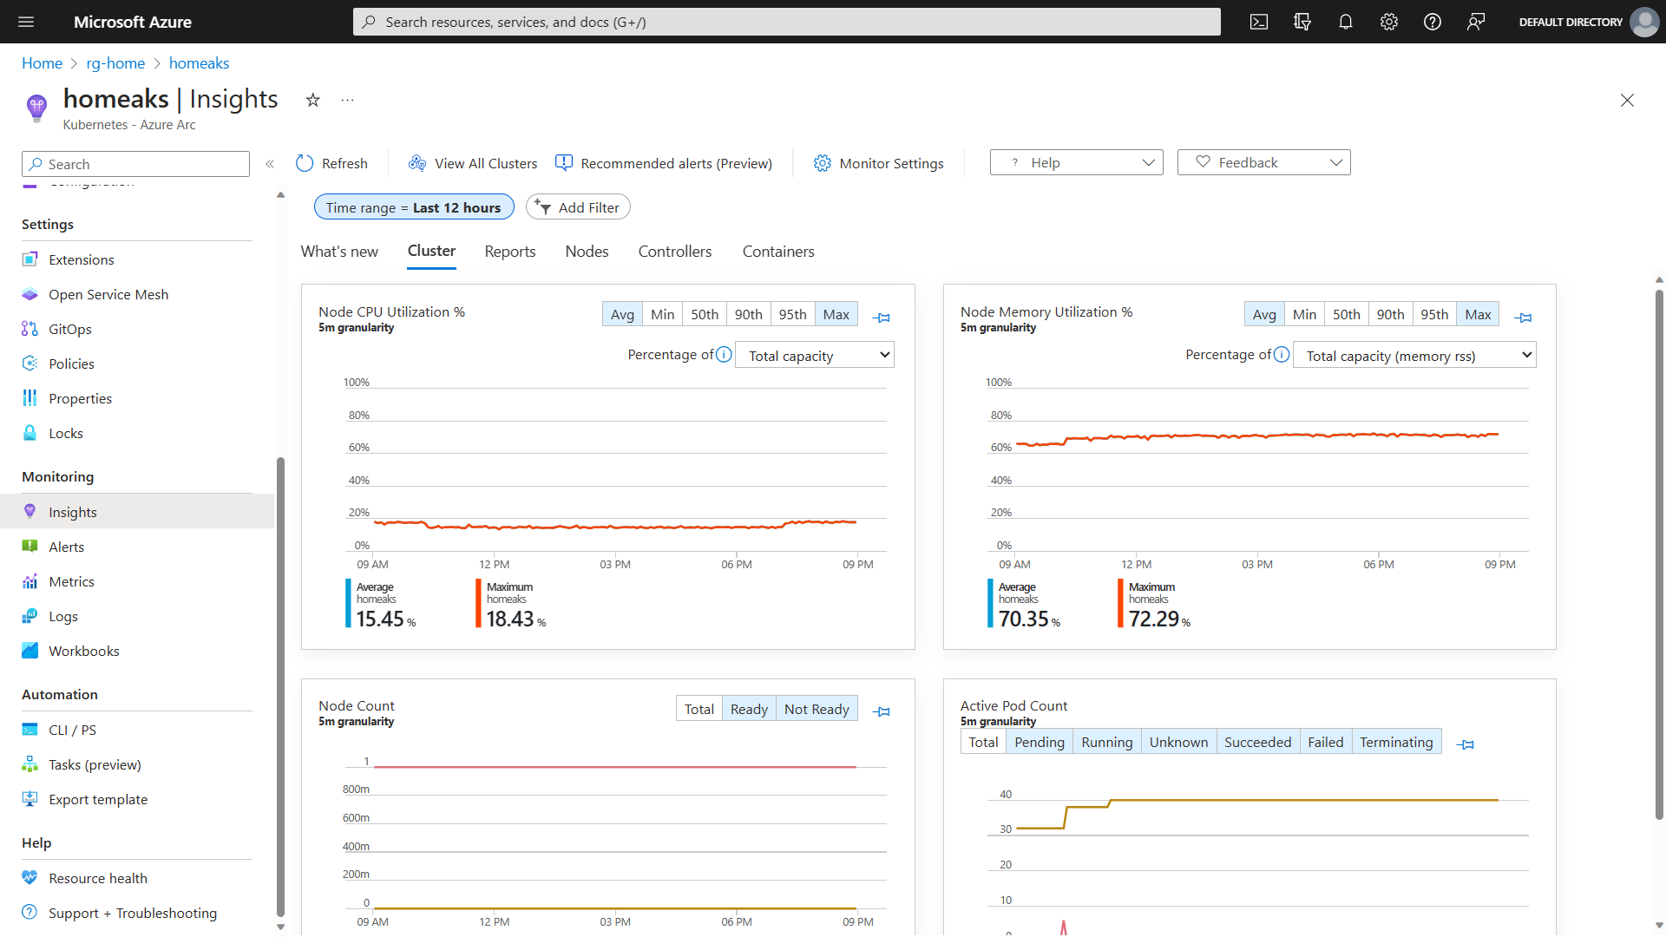Image resolution: width=1666 pixels, height=937 pixels.
Task: Pin Node CPU Utilization chart to dashboard
Action: [882, 318]
